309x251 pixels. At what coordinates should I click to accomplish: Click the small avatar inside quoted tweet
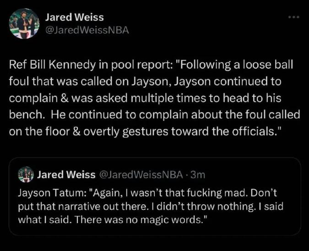coord(26,175)
